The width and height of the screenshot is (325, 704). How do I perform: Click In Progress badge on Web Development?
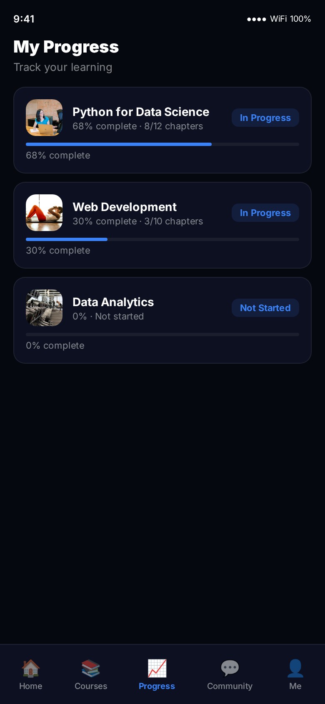(x=265, y=213)
